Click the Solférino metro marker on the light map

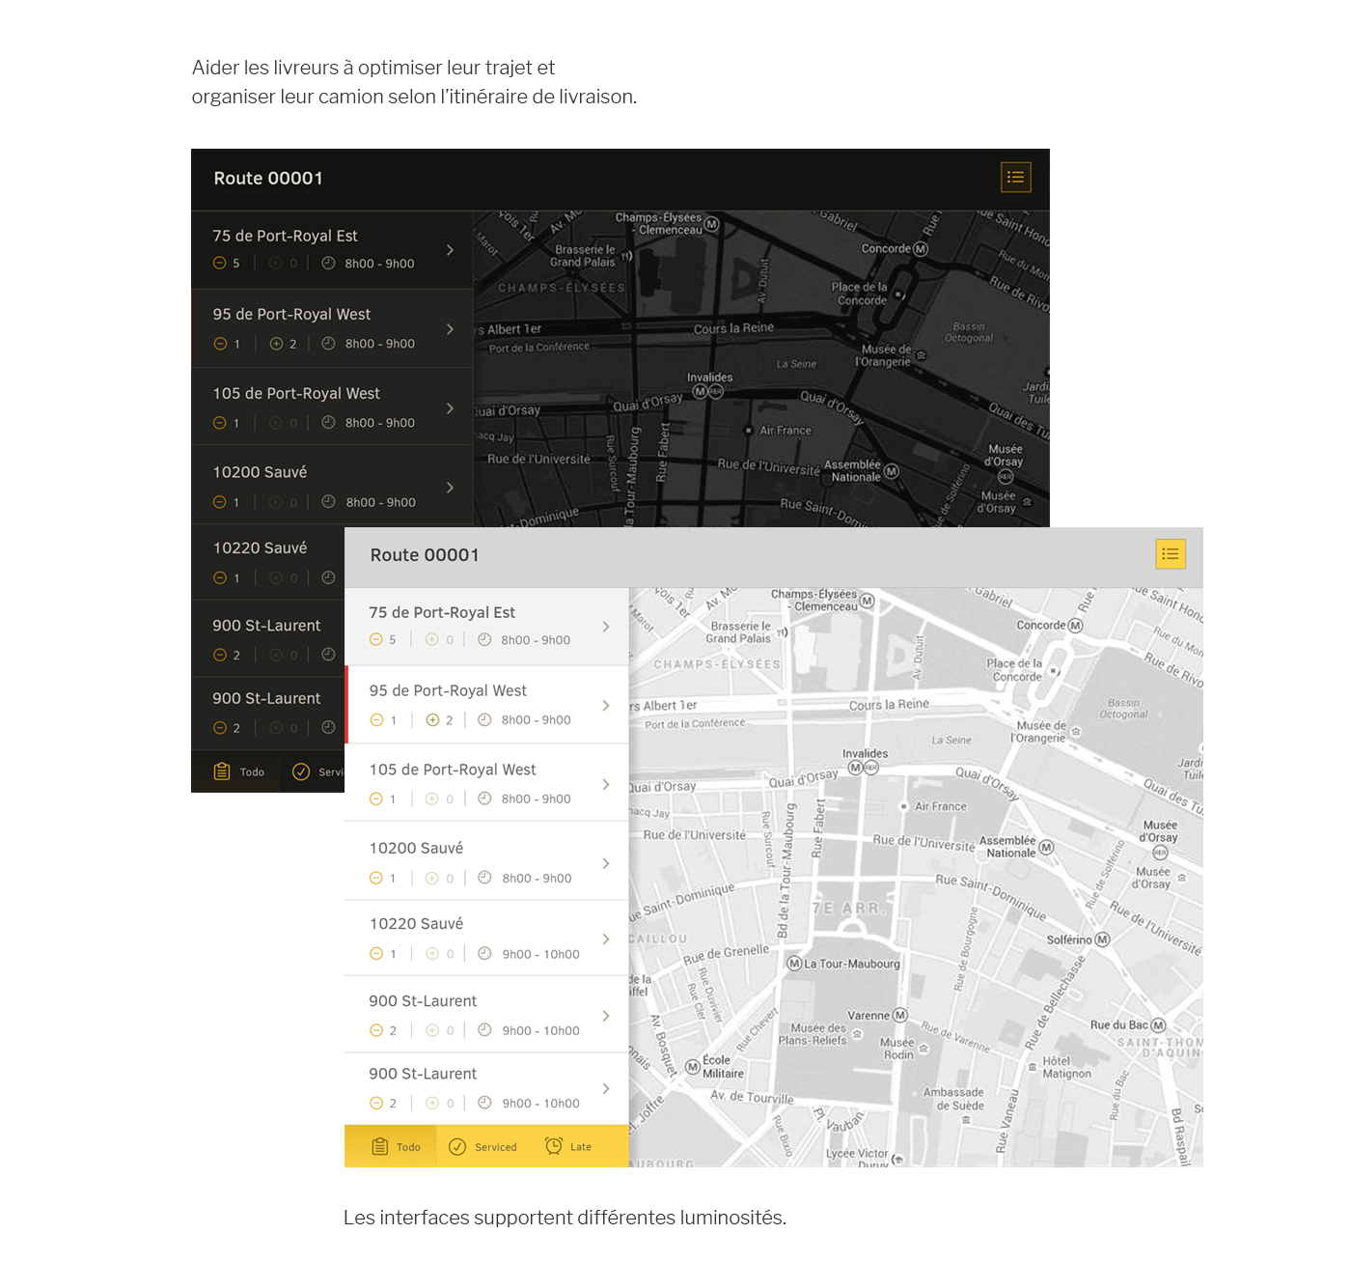click(x=1103, y=939)
